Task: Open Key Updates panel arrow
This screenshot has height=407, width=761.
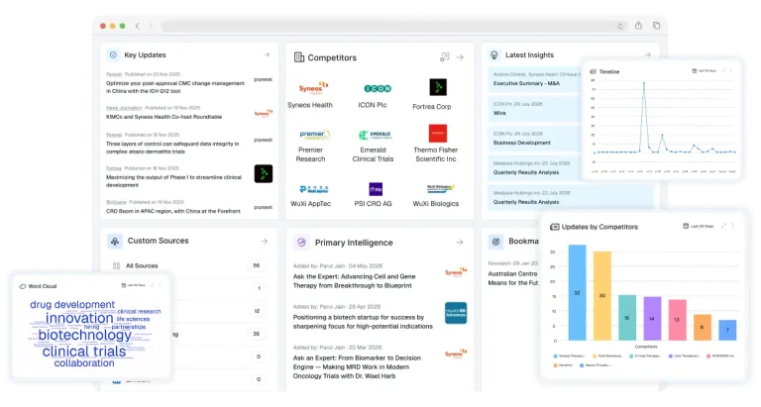Action: tap(267, 54)
